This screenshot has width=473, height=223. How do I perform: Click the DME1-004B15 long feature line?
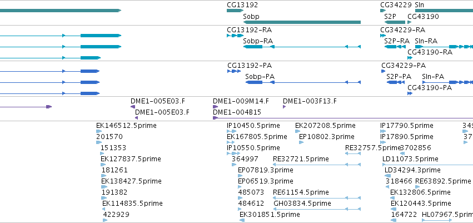(x=343, y=118)
